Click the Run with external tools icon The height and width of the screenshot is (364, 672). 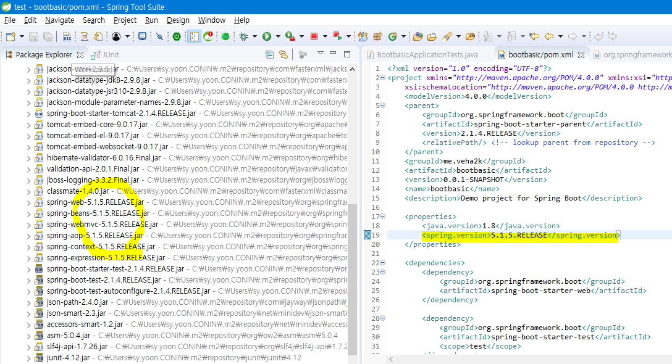tap(290, 36)
